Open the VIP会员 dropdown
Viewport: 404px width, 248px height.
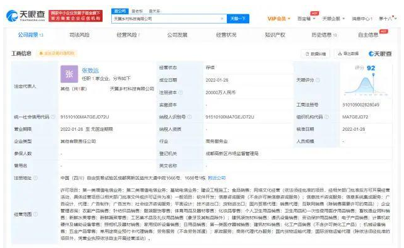[279, 19]
